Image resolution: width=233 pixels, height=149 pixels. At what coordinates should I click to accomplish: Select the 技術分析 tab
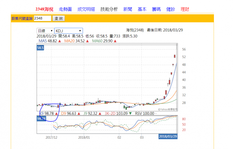[x=109, y=9]
